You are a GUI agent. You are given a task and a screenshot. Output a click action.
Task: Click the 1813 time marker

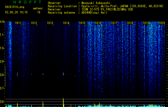50,23
